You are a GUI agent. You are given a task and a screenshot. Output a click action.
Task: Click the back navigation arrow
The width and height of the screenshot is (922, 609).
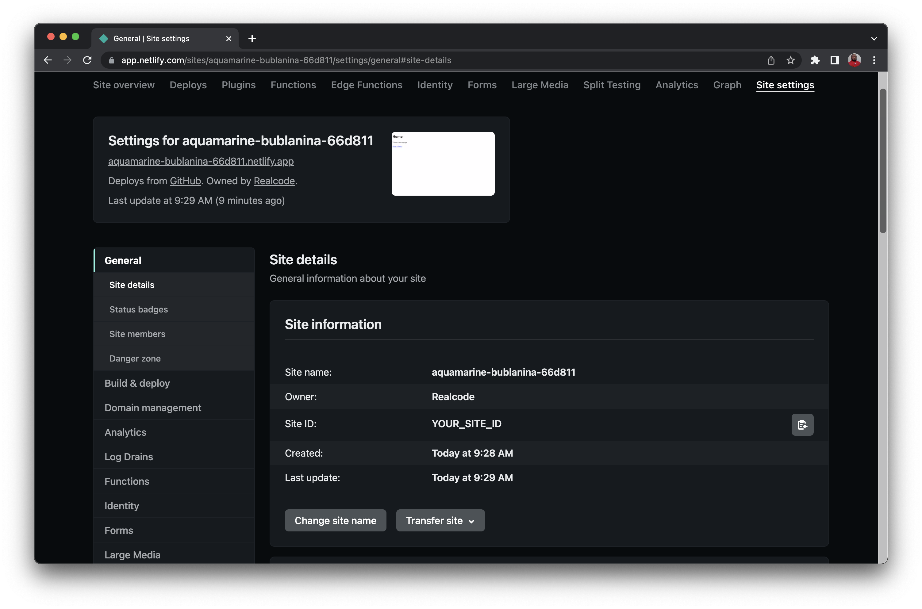[48, 60]
